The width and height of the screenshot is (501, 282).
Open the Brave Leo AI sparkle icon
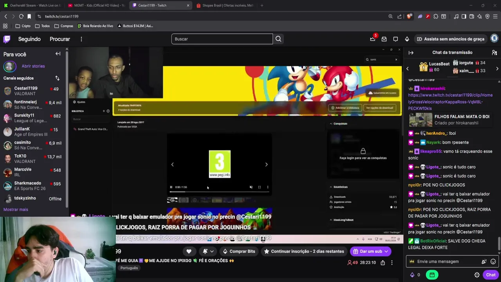coord(479,16)
